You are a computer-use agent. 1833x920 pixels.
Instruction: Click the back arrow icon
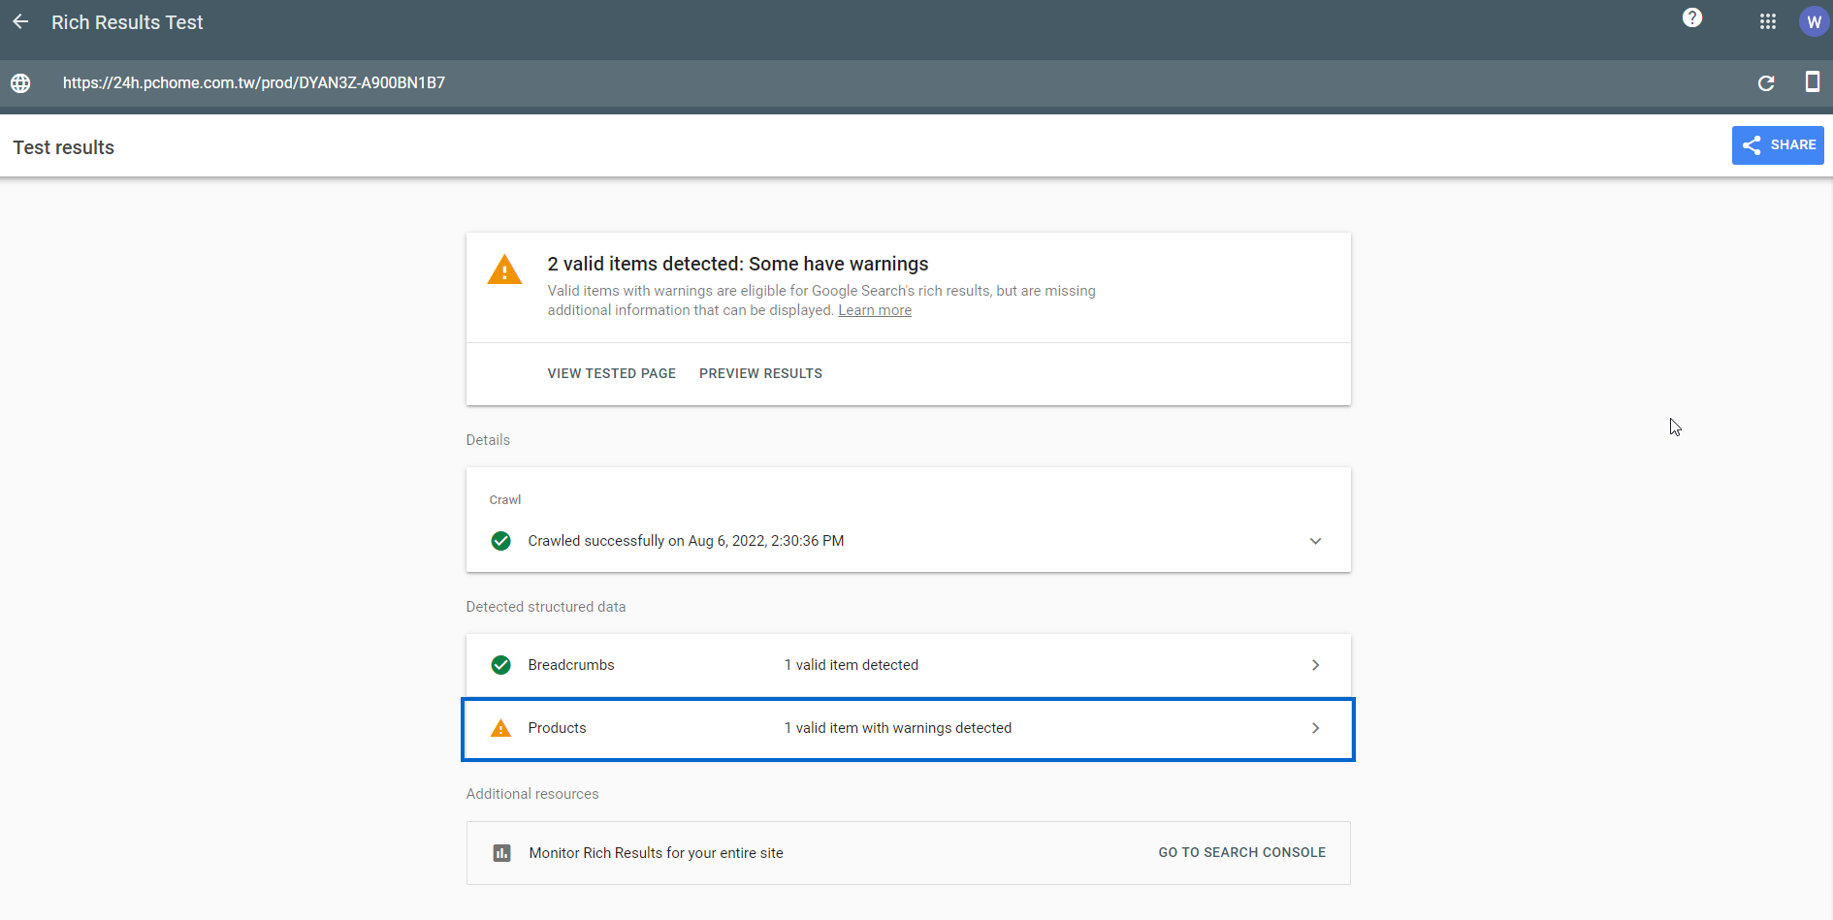coord(20,22)
